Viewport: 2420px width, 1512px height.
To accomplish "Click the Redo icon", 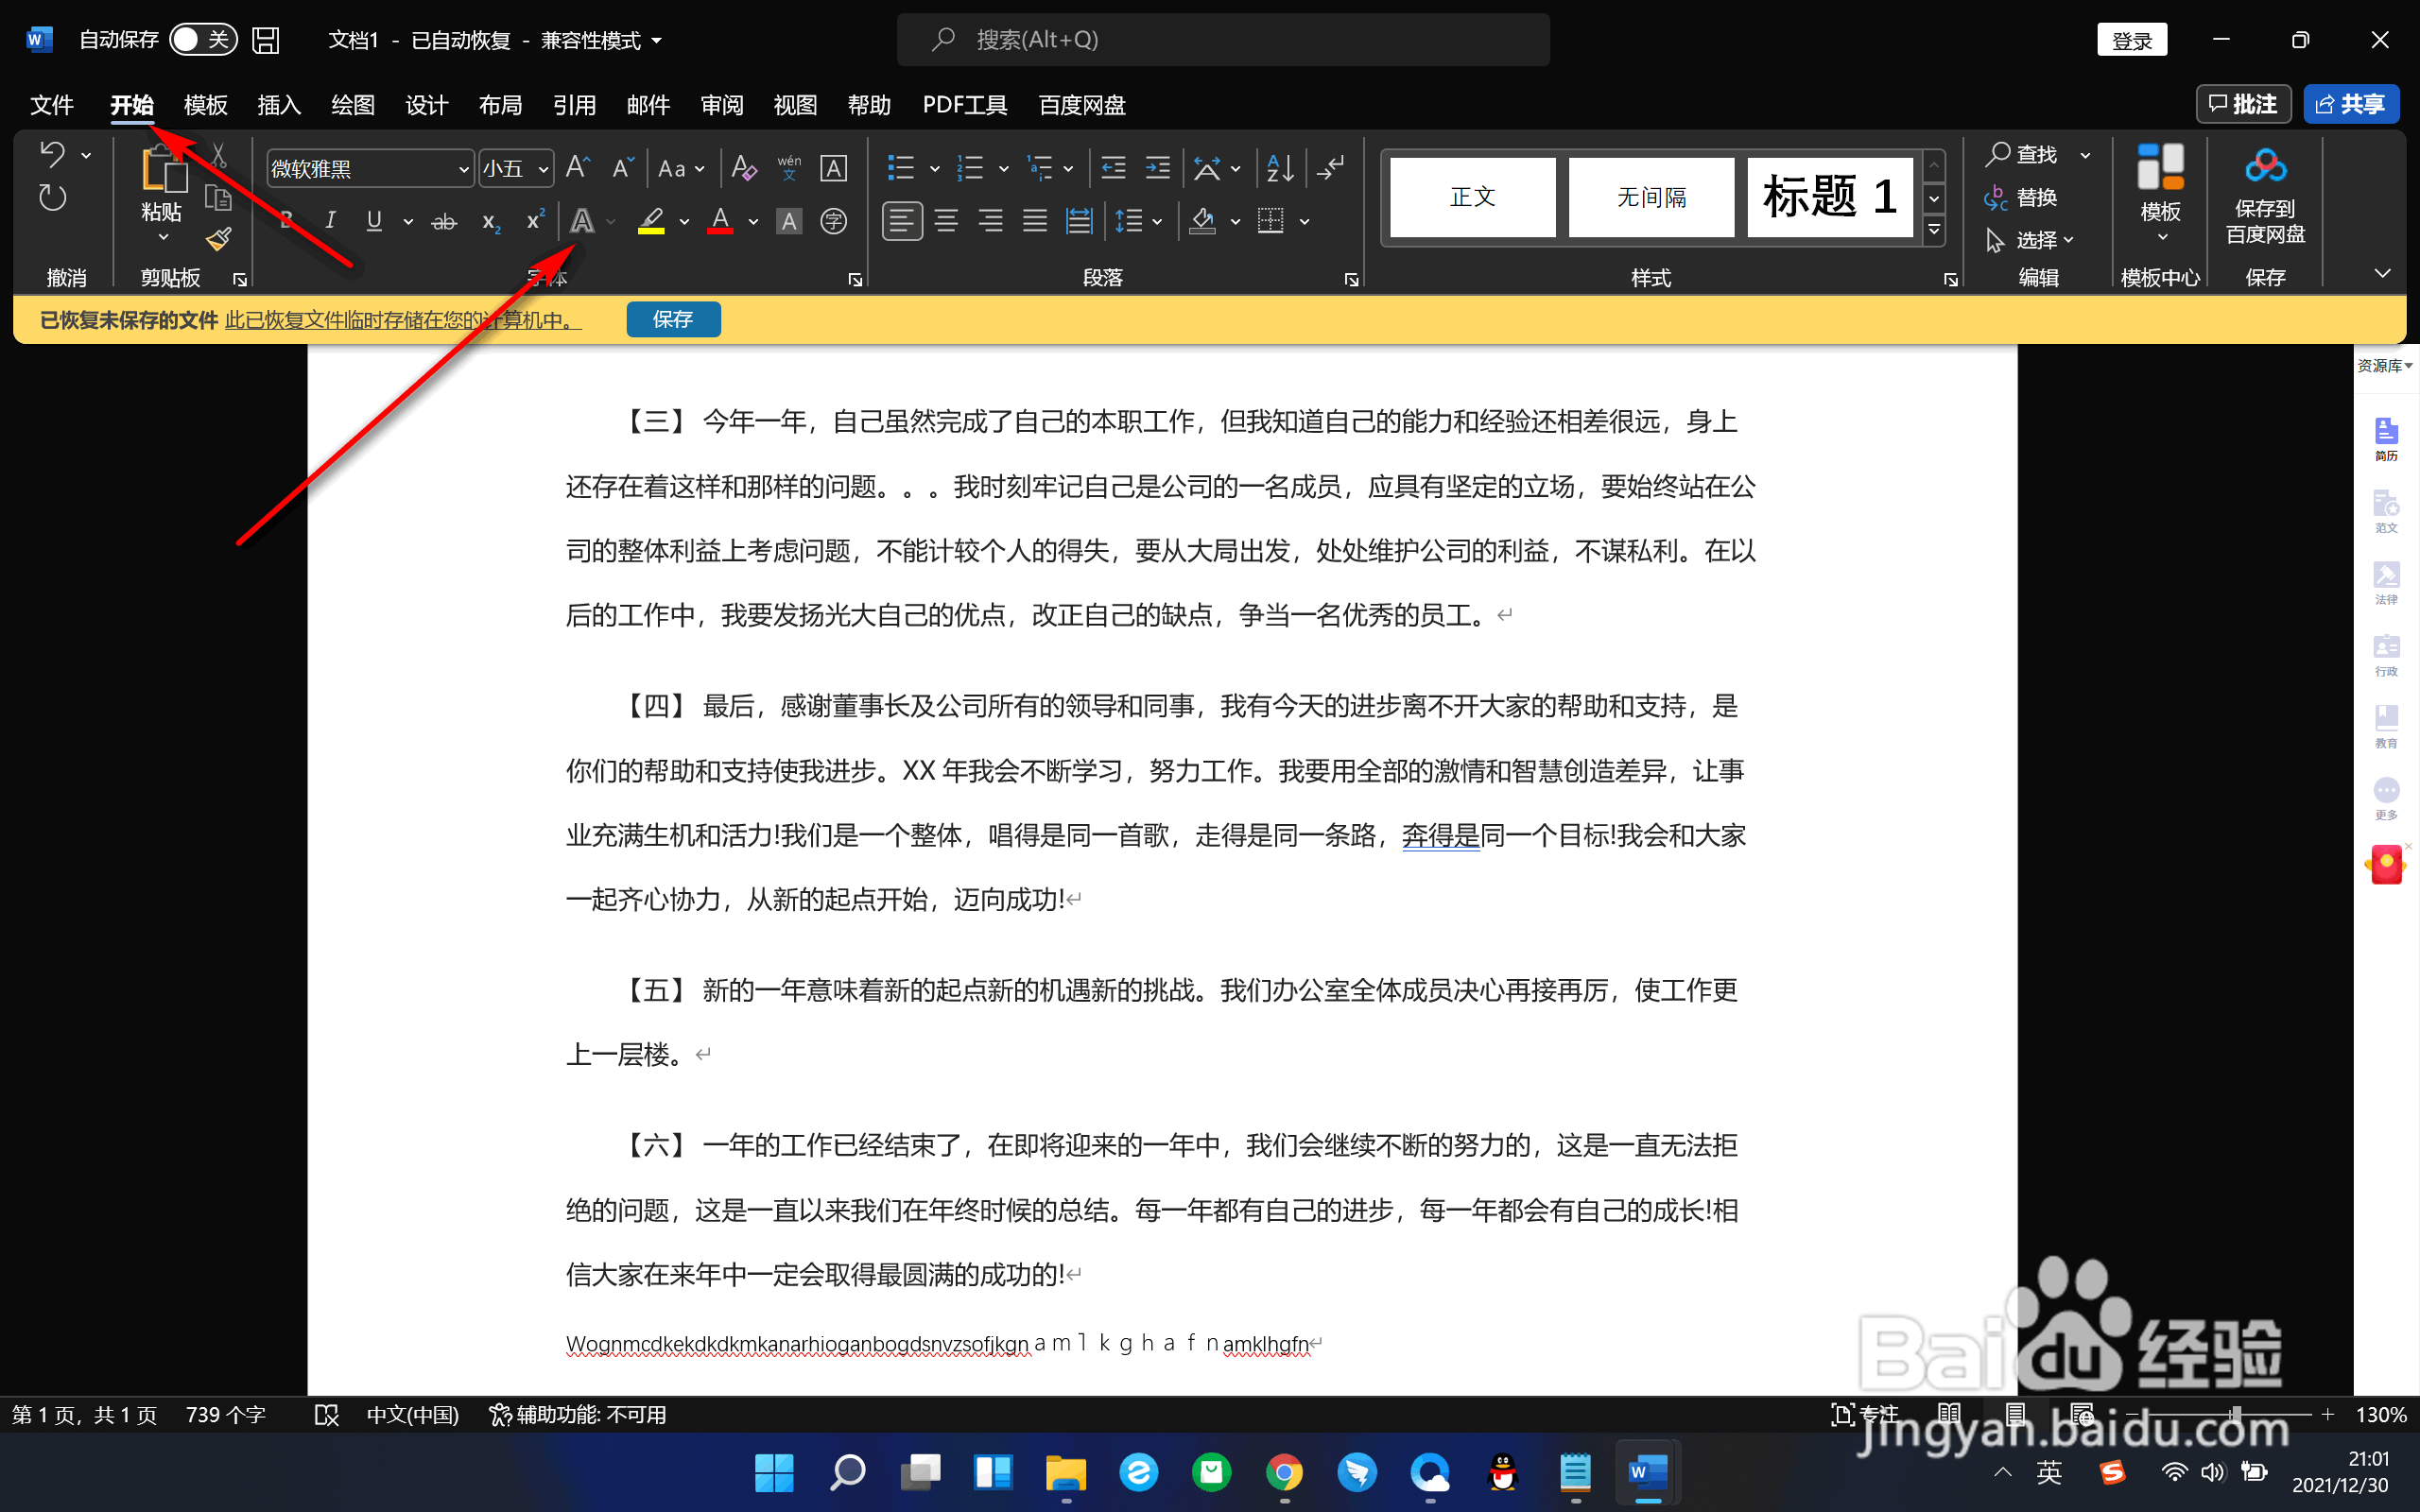I will click(52, 198).
